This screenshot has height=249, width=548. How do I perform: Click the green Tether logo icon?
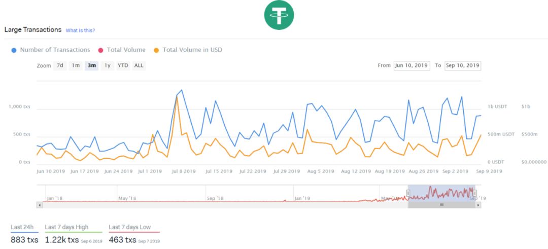[x=279, y=15]
